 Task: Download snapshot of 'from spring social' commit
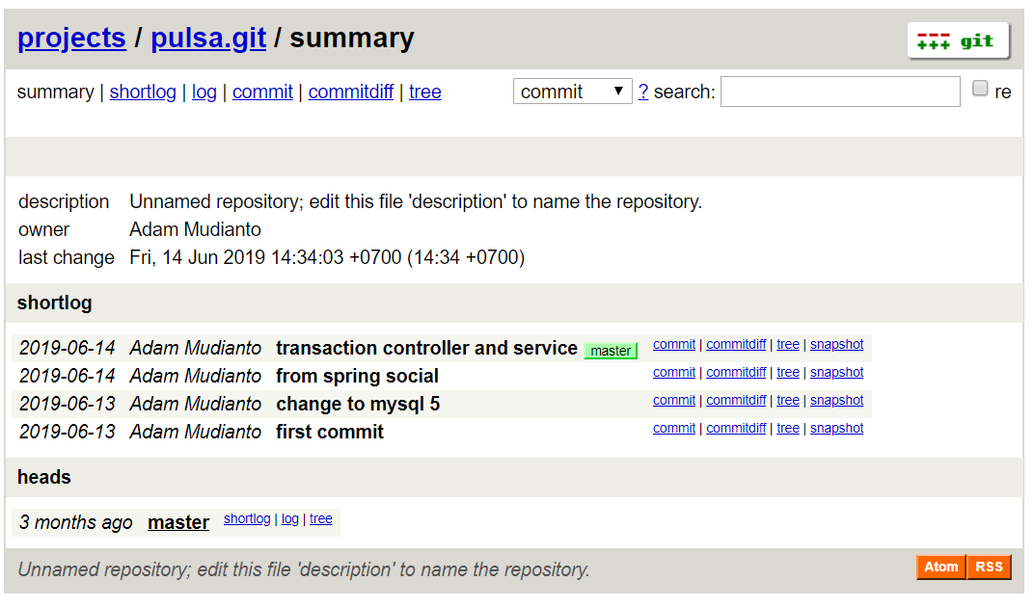click(x=836, y=373)
